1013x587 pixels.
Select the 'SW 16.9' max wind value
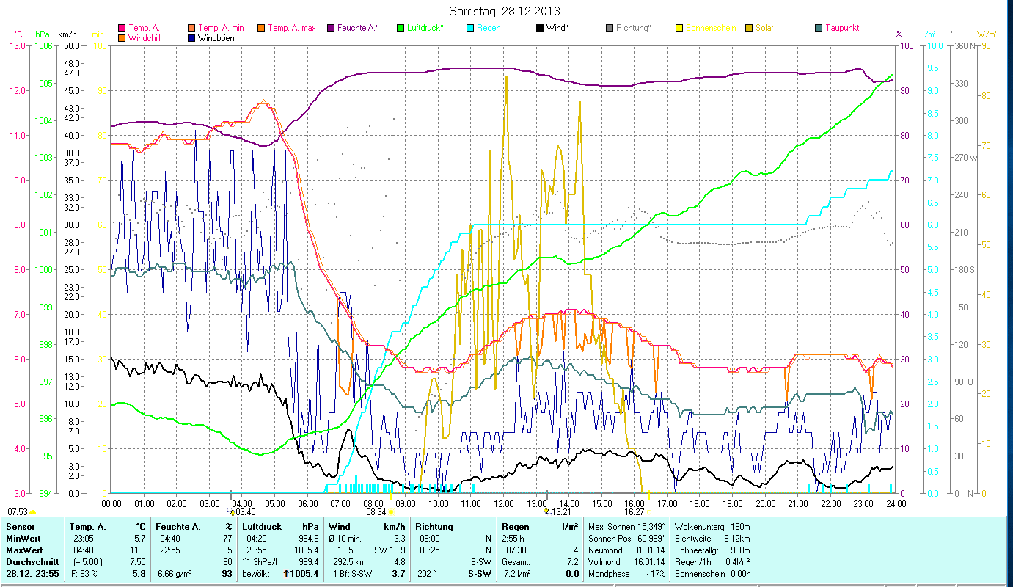[x=390, y=550]
